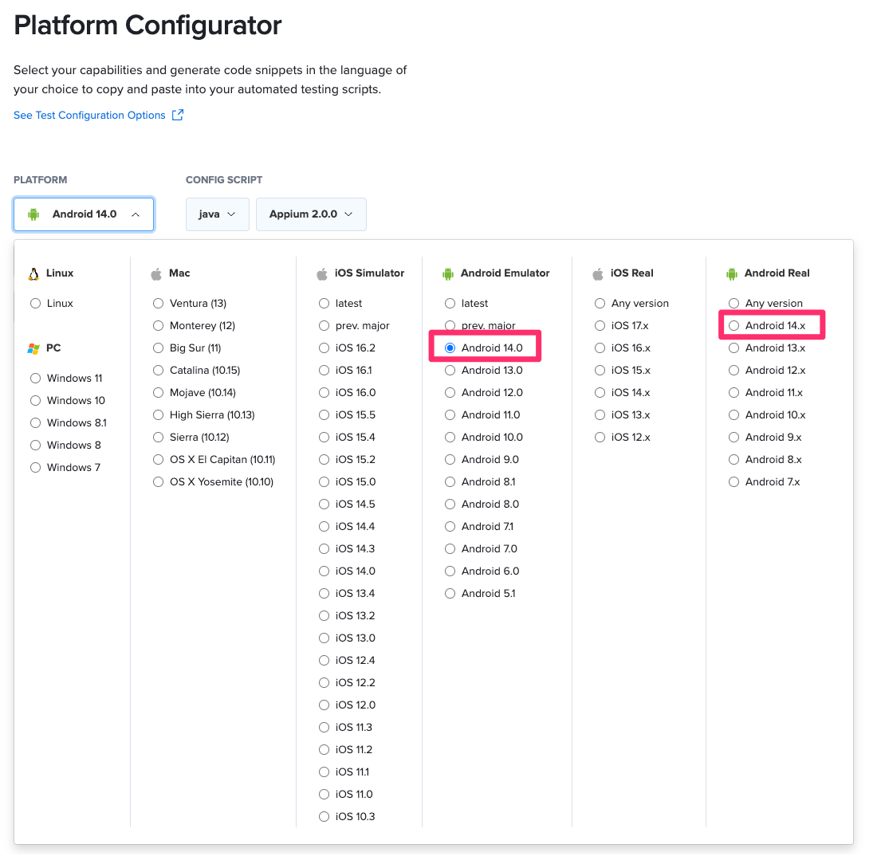Select iOS 16.0 simulator option
The width and height of the screenshot is (877, 860).
(x=324, y=392)
